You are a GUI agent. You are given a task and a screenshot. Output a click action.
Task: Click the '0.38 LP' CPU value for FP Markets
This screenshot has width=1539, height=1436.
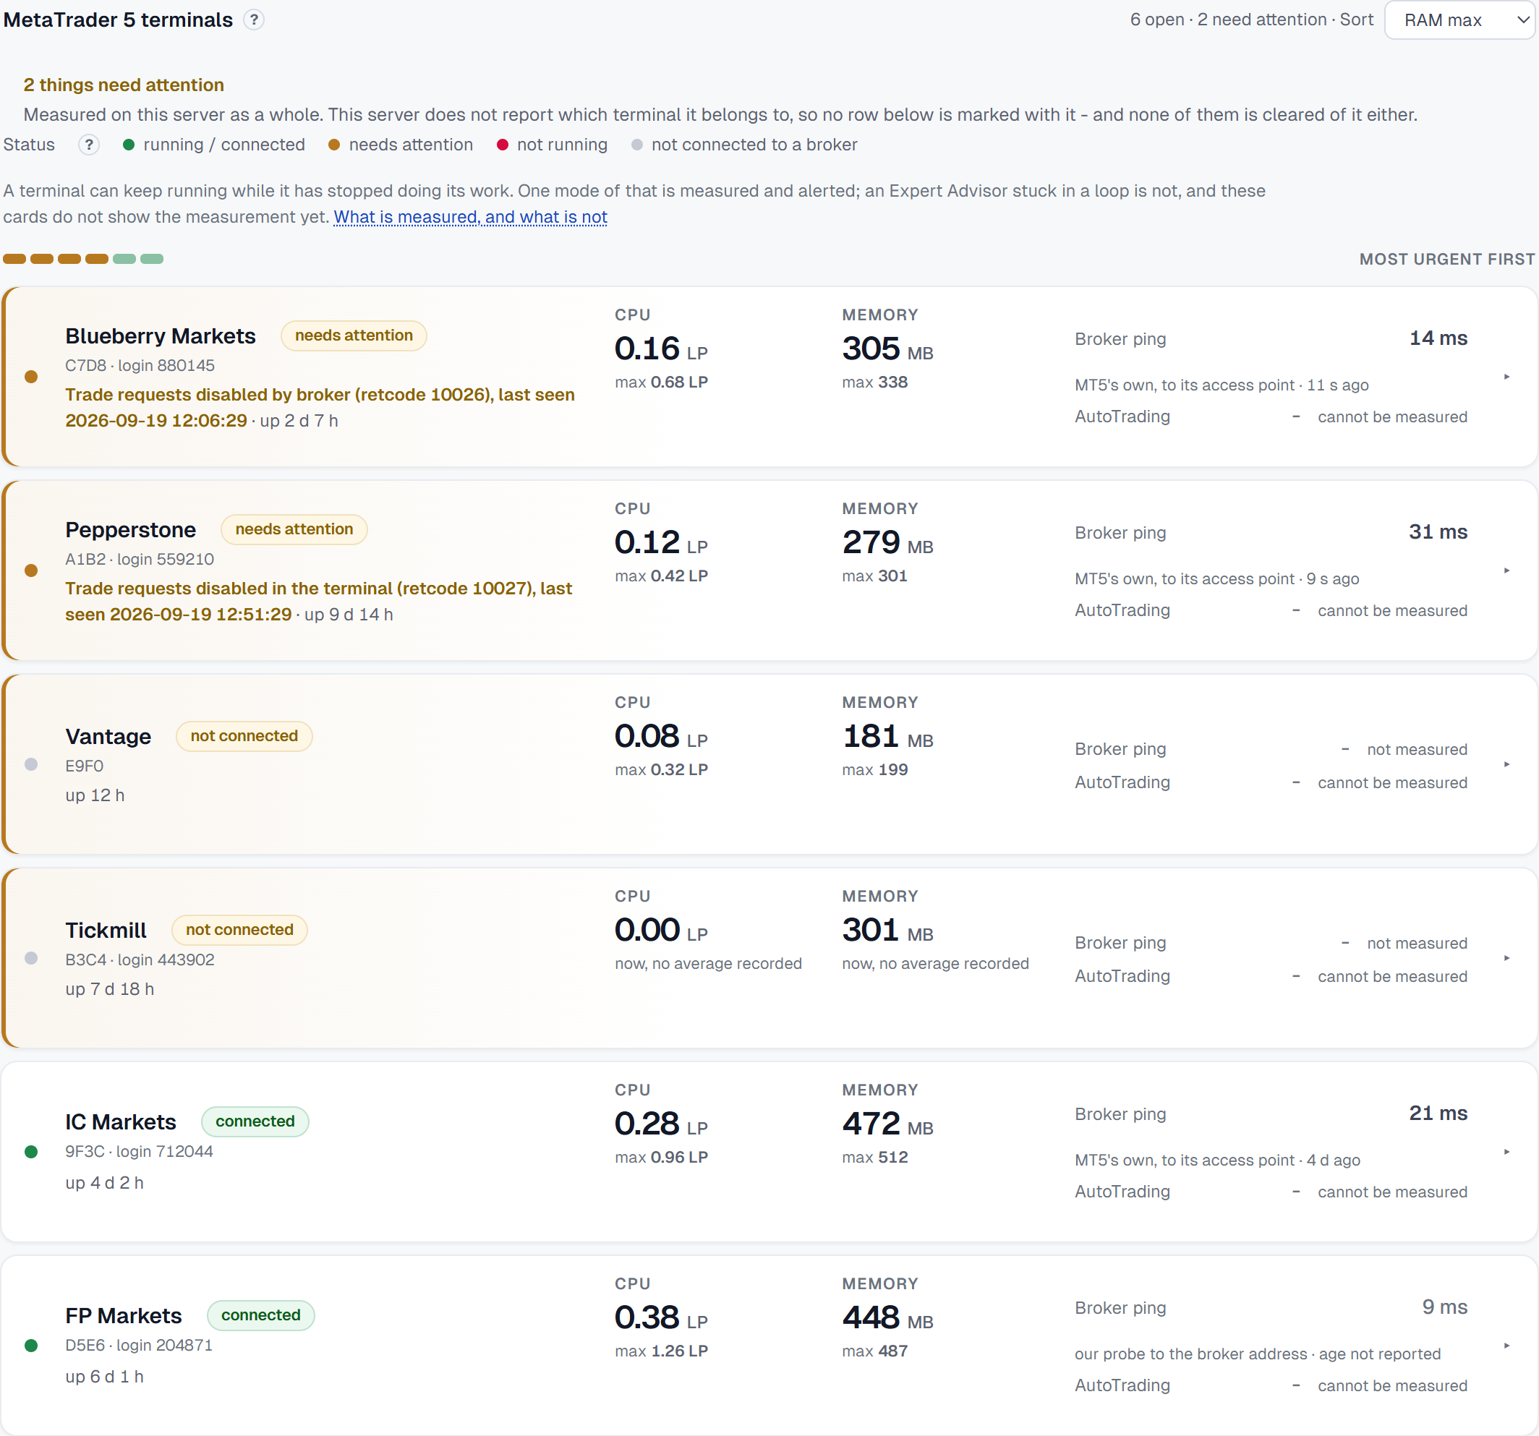pos(661,1317)
